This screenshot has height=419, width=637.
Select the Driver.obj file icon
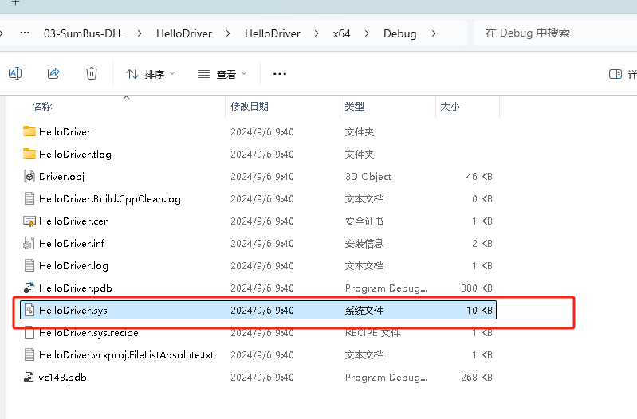click(29, 176)
